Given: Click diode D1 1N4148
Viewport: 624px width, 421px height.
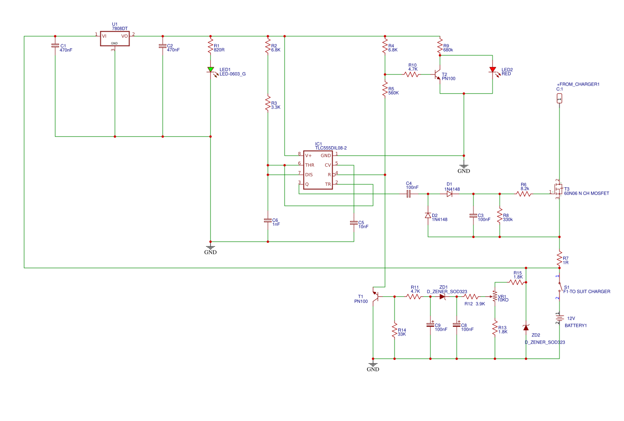Looking at the screenshot, I should (x=449, y=194).
